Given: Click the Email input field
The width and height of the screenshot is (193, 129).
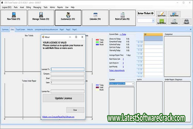Looking at the screenshot, I should (x=68, y=78).
